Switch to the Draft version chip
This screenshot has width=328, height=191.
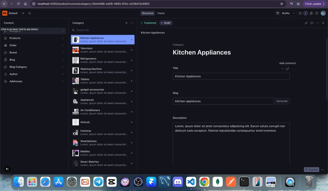(x=166, y=23)
